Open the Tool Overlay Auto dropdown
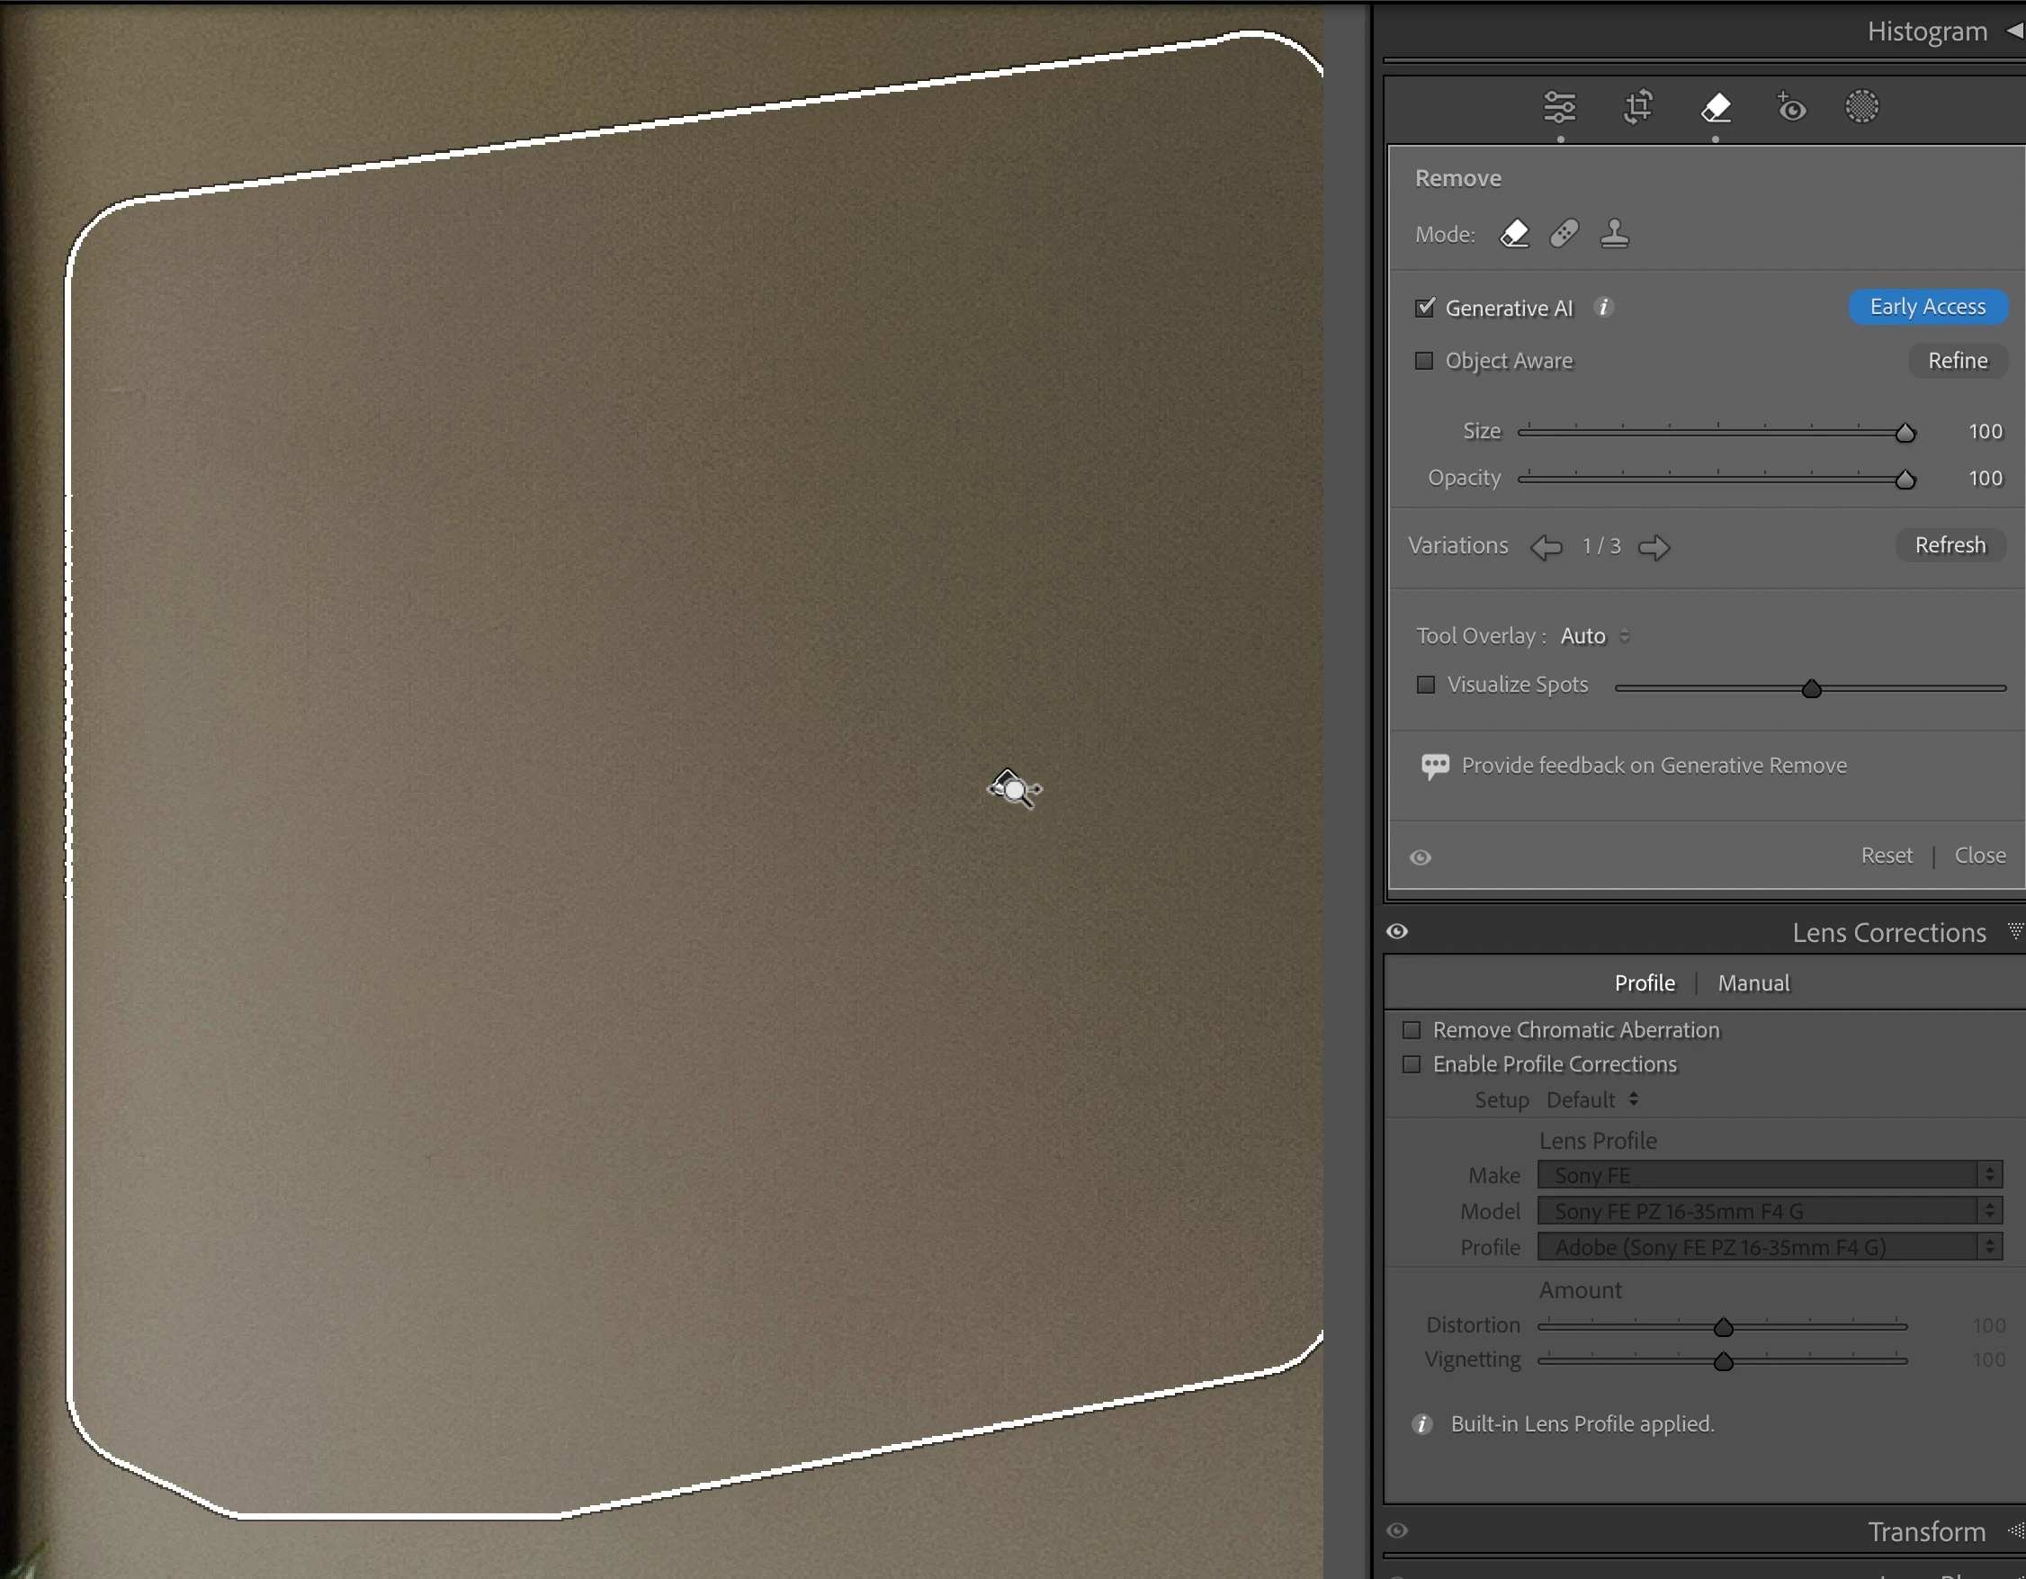The height and width of the screenshot is (1579, 2026). 1593,636
